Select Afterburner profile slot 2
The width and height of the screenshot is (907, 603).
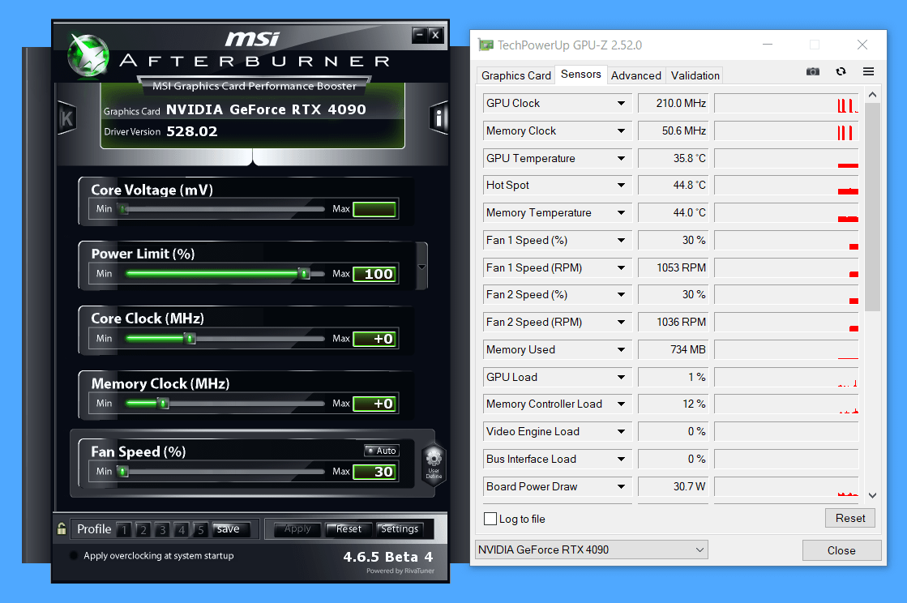pos(143,529)
